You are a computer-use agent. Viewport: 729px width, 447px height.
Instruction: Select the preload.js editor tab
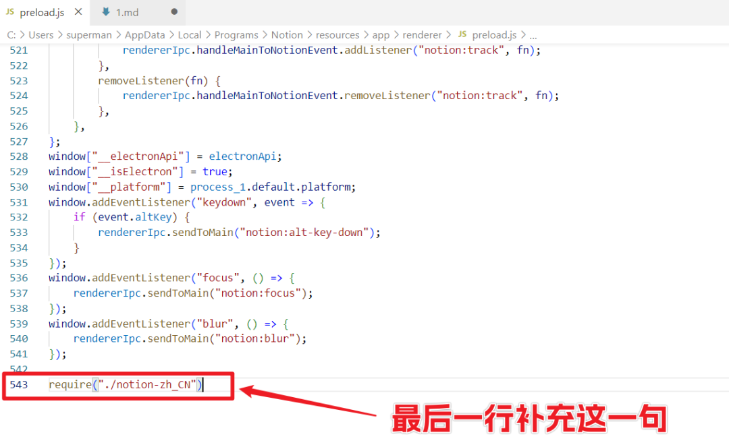pyautogui.click(x=40, y=11)
